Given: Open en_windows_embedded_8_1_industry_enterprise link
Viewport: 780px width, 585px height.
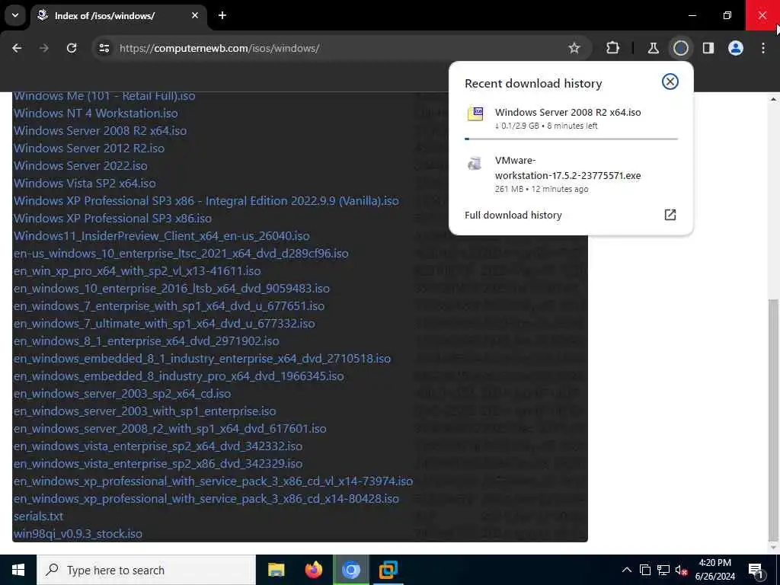Looking at the screenshot, I should [202, 359].
